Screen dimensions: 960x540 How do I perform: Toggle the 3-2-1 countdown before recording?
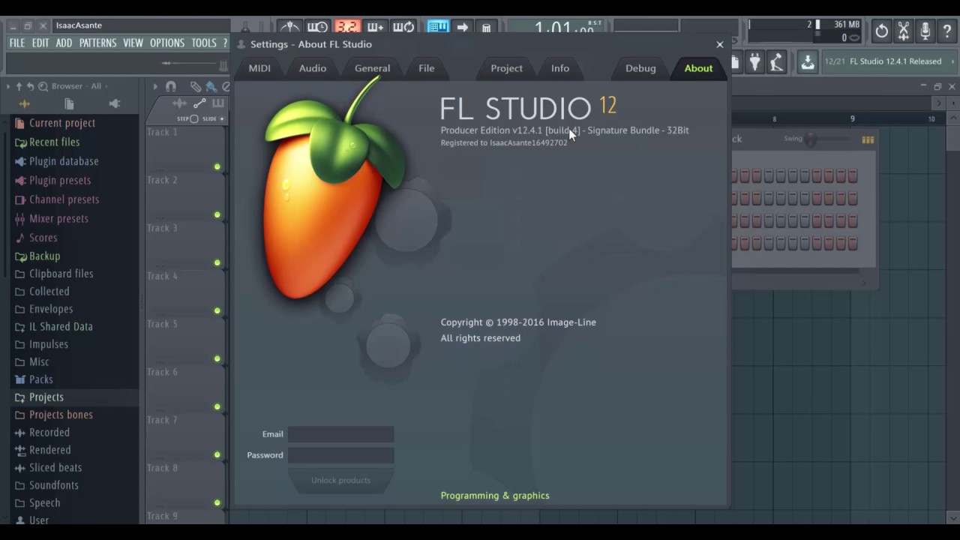click(x=346, y=28)
